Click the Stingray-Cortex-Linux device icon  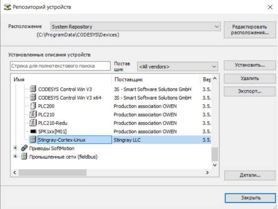tap(33, 140)
